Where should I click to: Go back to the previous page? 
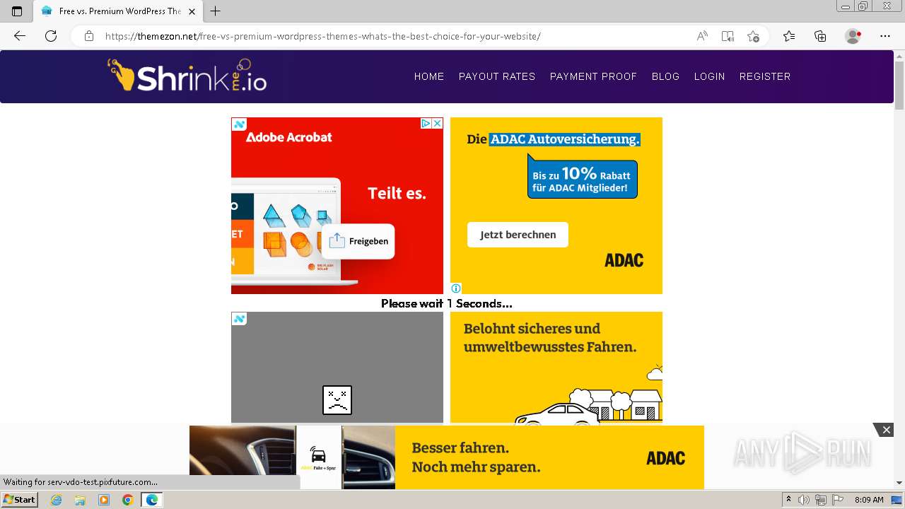(x=20, y=36)
